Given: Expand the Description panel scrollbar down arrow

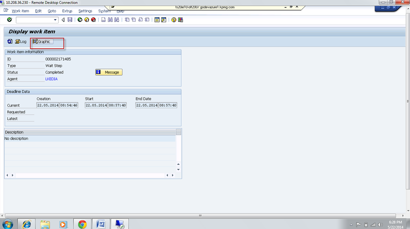Looking at the screenshot, I should pyautogui.click(x=178, y=170).
